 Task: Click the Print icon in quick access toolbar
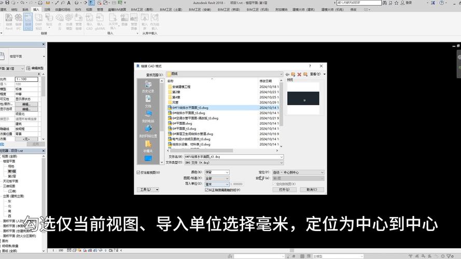(40, 3)
